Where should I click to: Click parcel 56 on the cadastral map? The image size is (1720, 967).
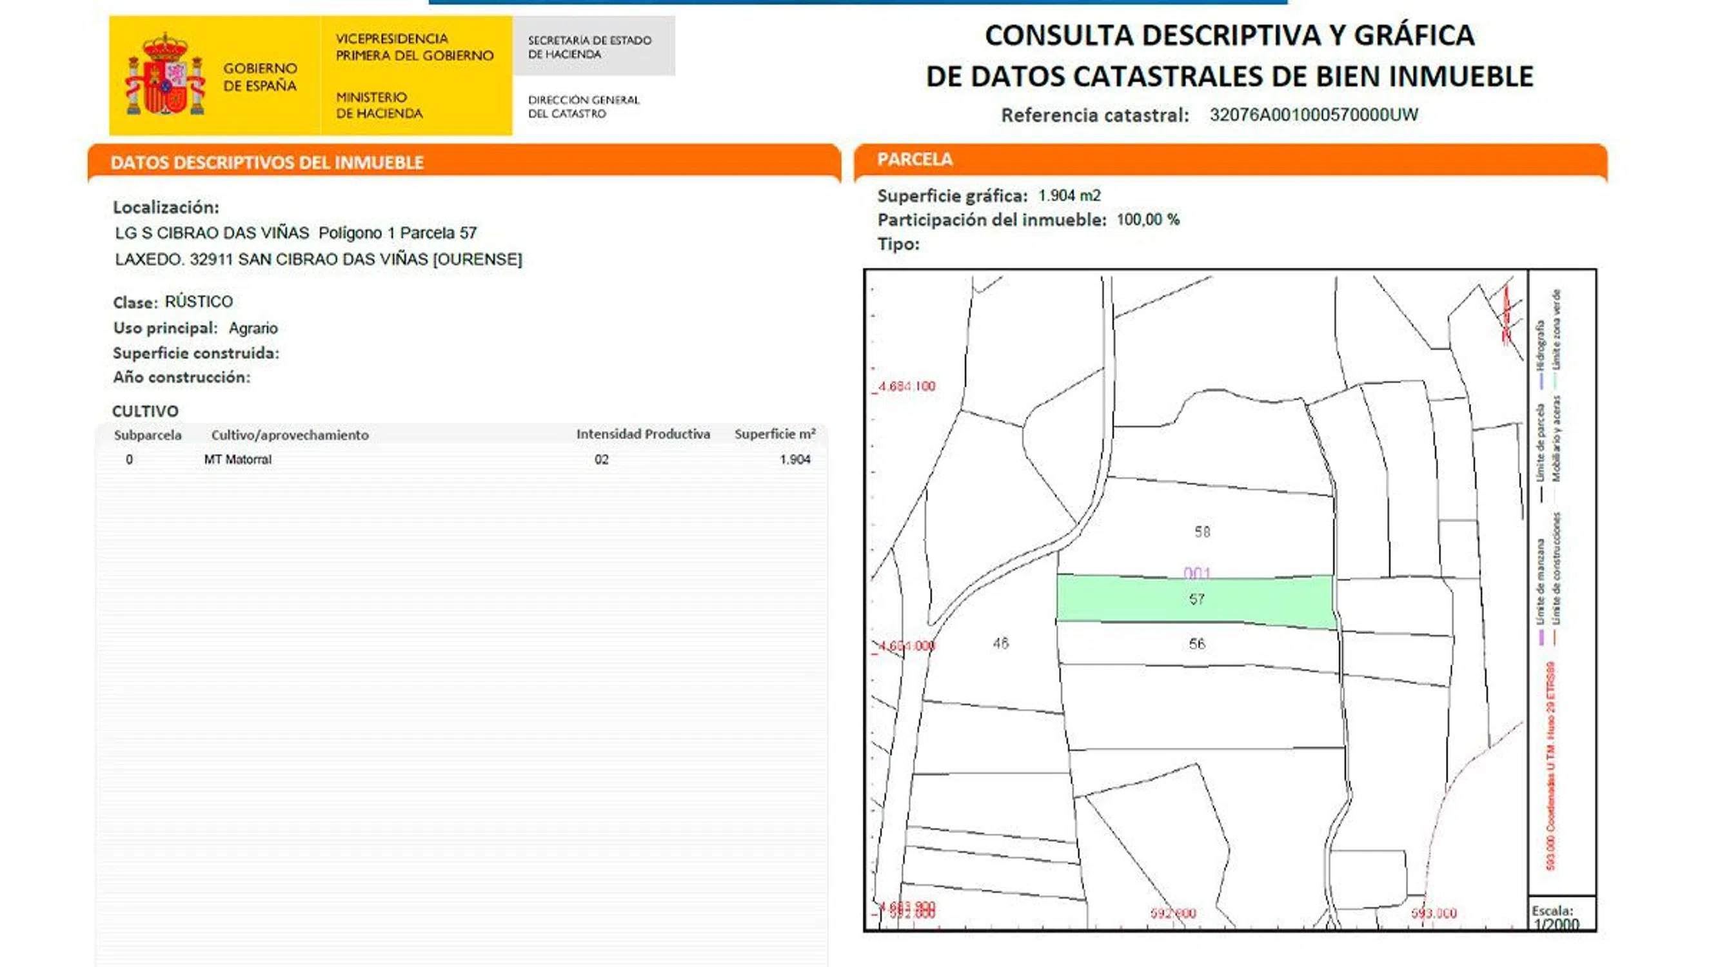(1196, 644)
